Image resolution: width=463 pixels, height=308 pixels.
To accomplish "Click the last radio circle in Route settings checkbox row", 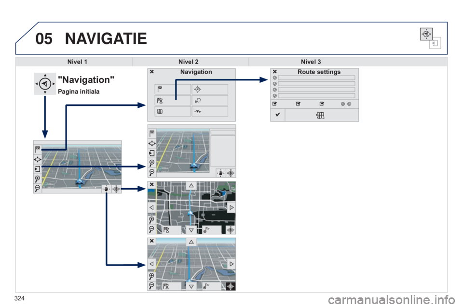I will pyautogui.click(x=349, y=104).
